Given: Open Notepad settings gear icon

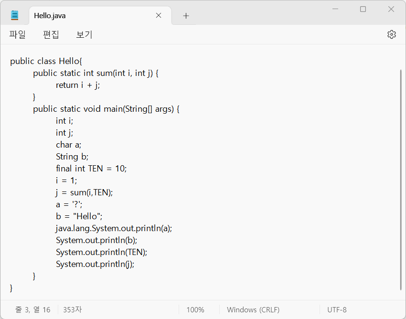Looking at the screenshot, I should point(392,34).
